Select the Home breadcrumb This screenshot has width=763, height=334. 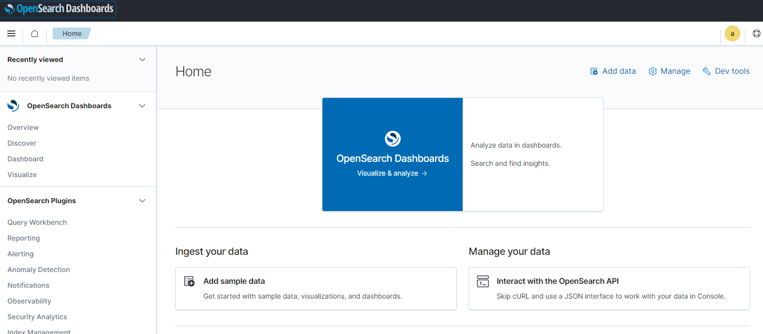72,33
